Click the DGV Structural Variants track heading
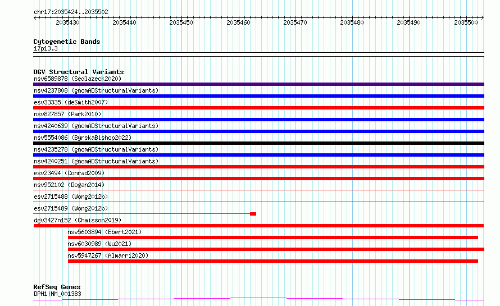 click(79, 72)
